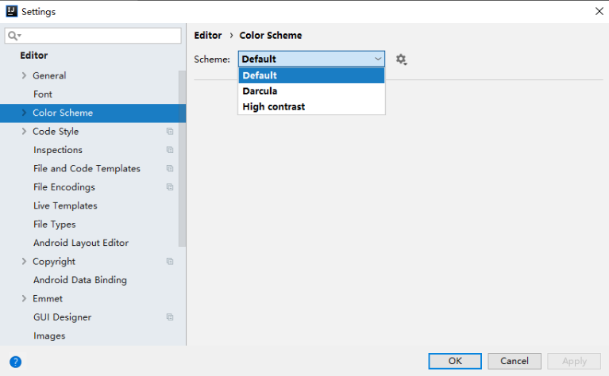The height and width of the screenshot is (376, 609).
Task: Click the settings tree vertical scrollbar
Action: [x=182, y=159]
